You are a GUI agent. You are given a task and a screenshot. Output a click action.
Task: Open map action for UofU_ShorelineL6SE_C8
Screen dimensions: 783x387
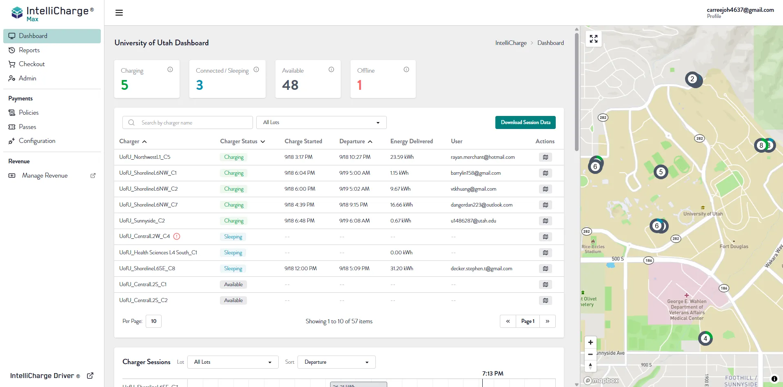[546, 269]
